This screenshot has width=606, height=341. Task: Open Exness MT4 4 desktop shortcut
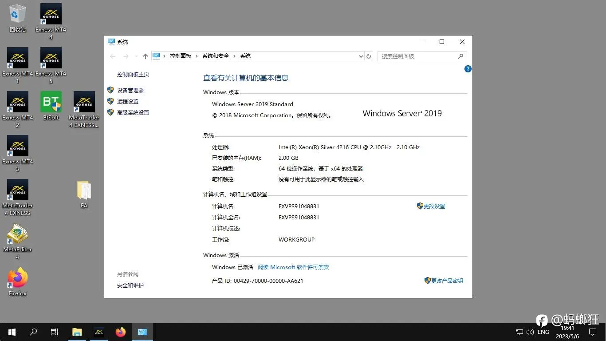(51, 21)
